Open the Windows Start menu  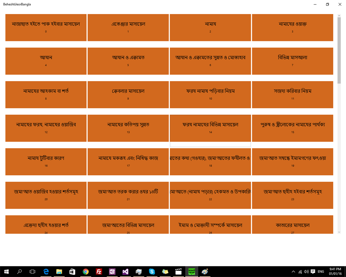pos(6,272)
